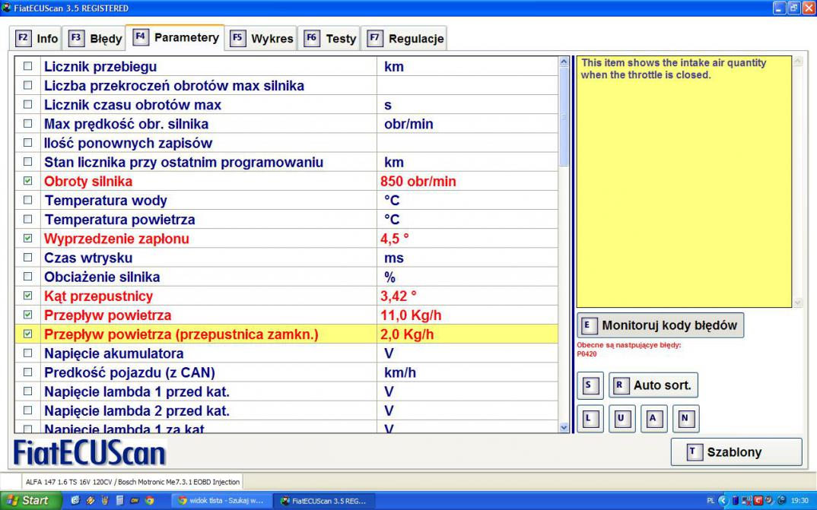Click down arrow of parameter list scrollbar

(564, 427)
